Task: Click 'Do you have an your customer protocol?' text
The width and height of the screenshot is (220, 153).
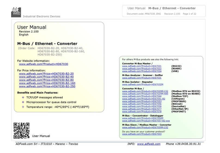Action: click(143, 132)
